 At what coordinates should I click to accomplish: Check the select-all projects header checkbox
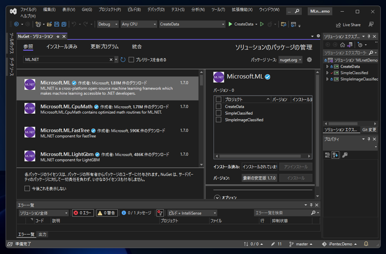tap(218, 100)
